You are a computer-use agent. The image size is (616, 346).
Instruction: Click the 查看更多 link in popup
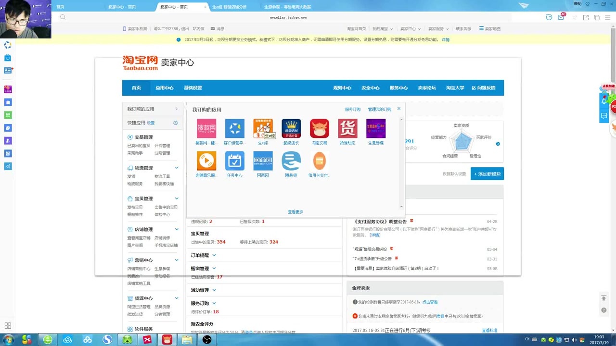[295, 212]
